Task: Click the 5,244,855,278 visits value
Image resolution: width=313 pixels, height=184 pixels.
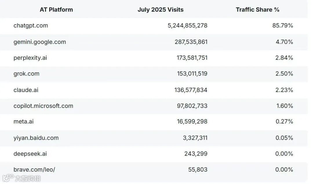Action: pos(188,25)
